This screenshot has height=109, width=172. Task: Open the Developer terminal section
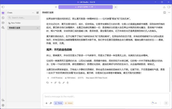(x=3, y=18)
